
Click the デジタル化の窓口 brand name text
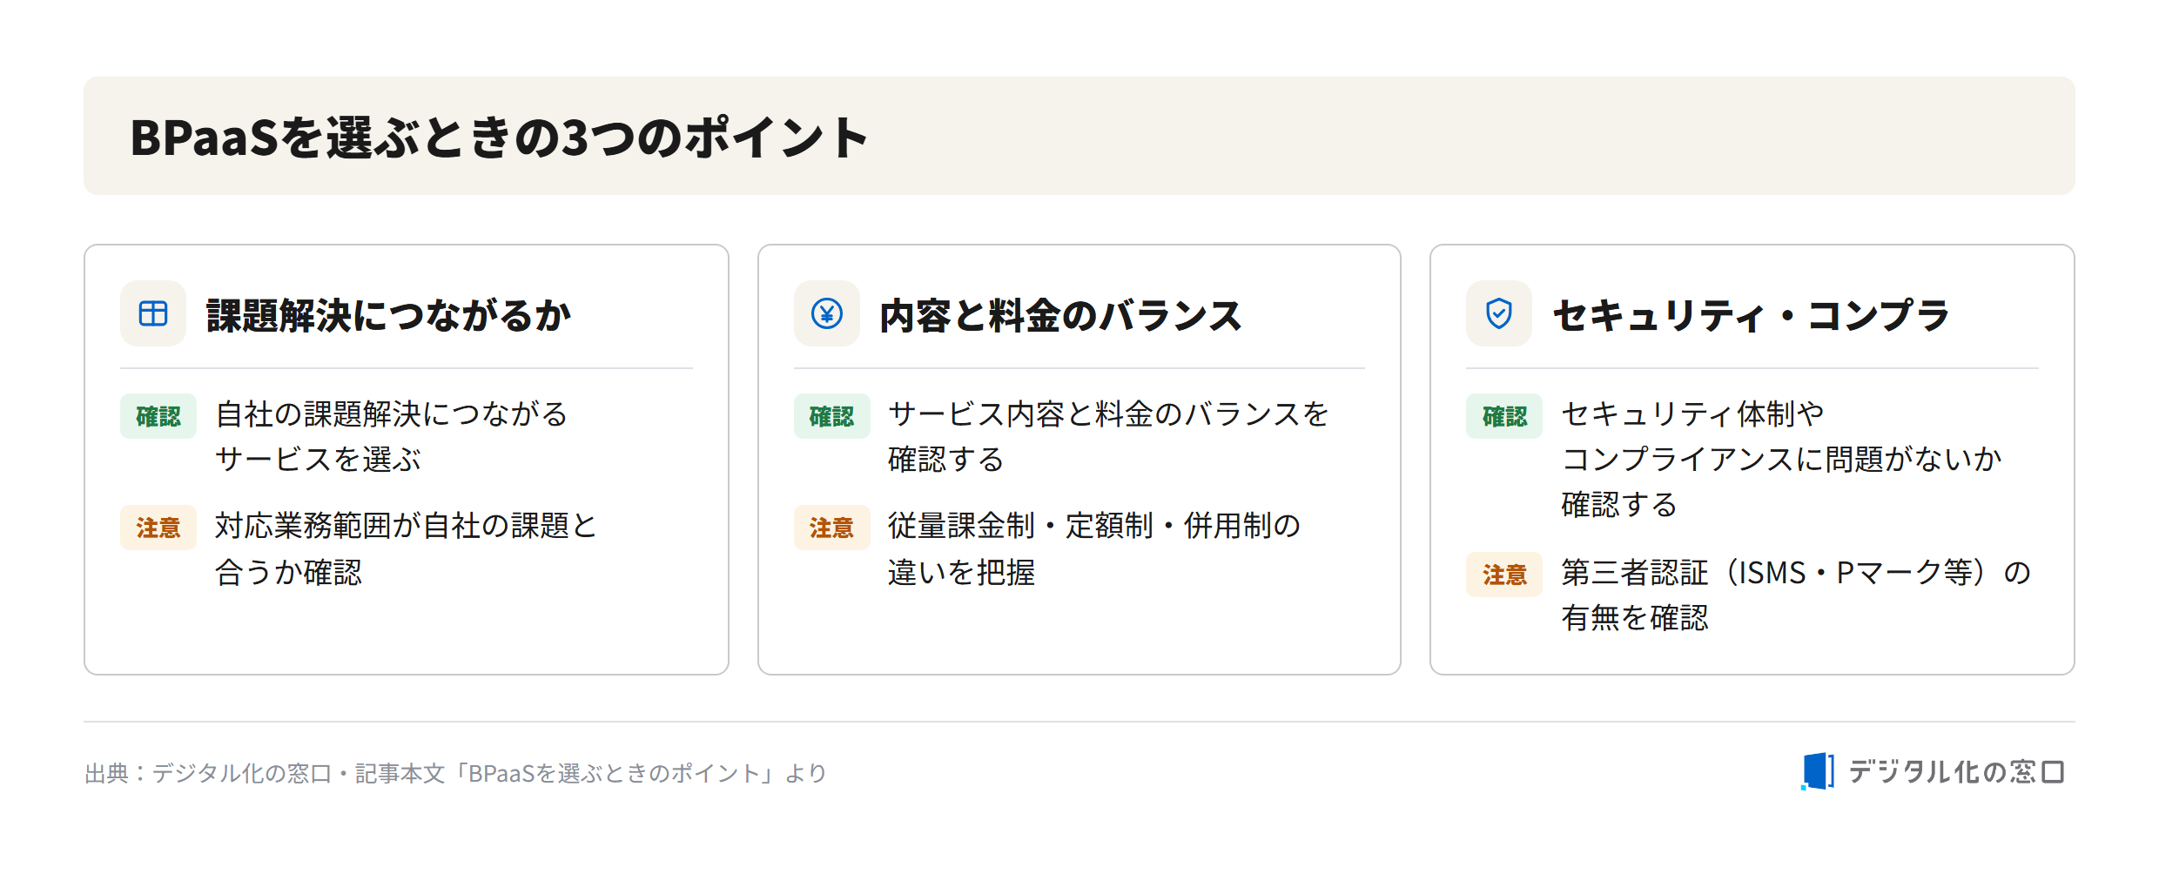point(1955,772)
